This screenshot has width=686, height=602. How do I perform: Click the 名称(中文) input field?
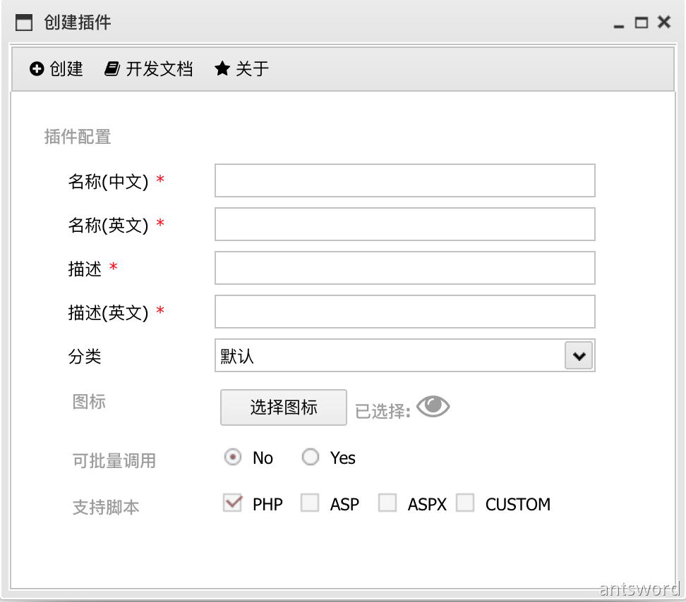(x=404, y=180)
